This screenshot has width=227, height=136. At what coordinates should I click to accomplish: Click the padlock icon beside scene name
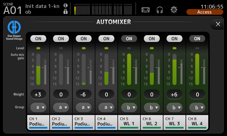pyautogui.click(x=66, y=12)
